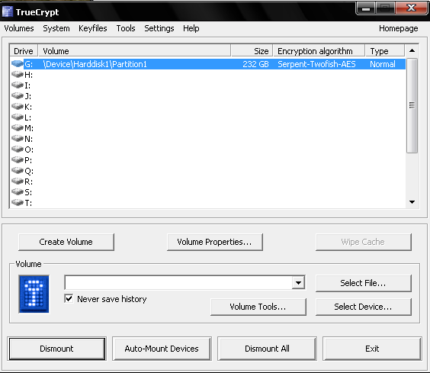Click the Volume column header

click(134, 51)
